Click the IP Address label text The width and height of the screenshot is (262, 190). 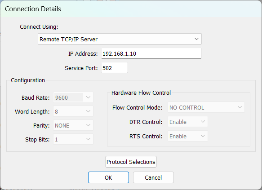[83, 53]
